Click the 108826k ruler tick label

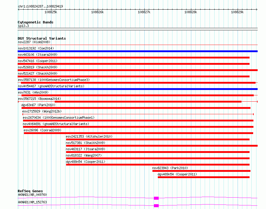point(97,12)
